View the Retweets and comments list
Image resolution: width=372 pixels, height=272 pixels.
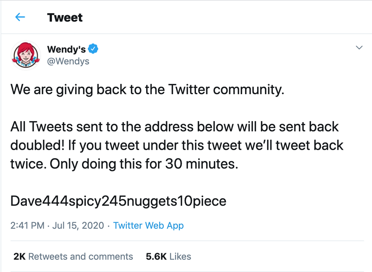coord(80,256)
